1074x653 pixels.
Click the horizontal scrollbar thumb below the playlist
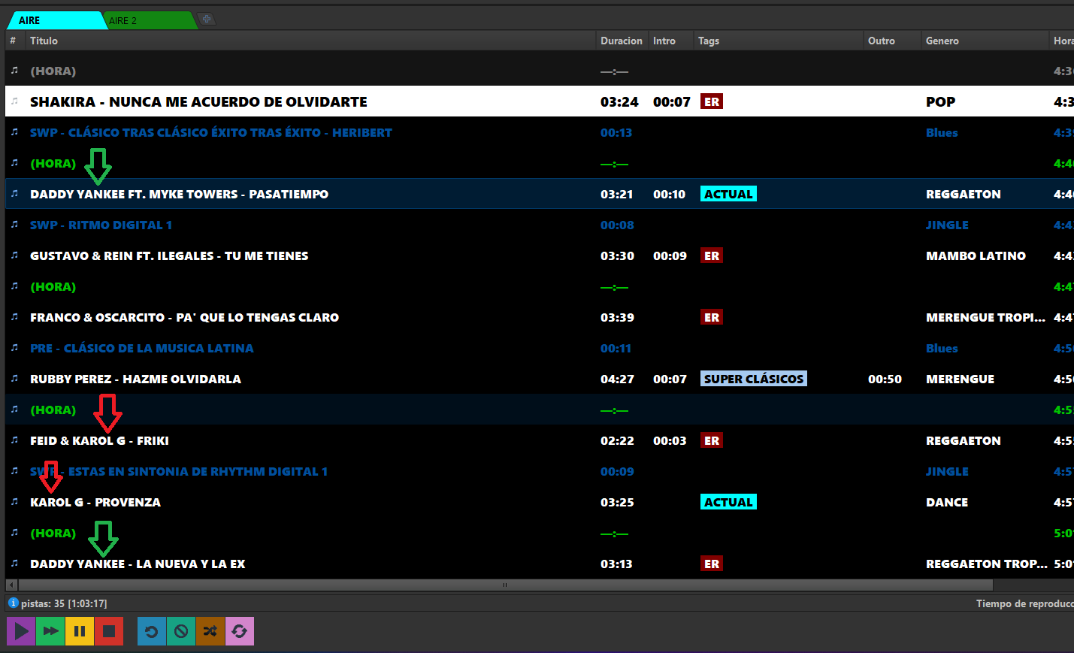pos(504,585)
